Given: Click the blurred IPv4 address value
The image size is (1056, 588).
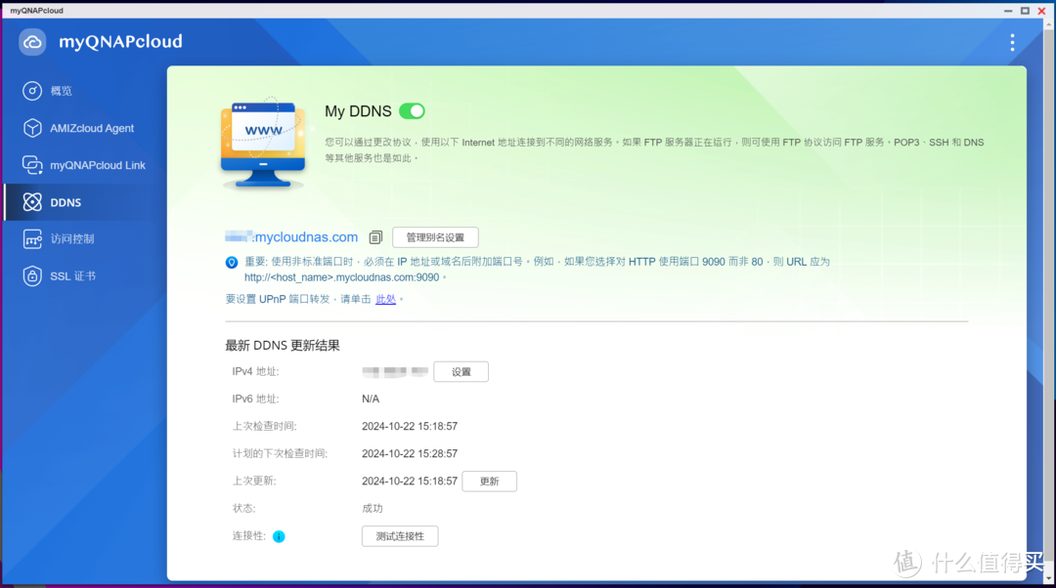Looking at the screenshot, I should (x=397, y=371).
